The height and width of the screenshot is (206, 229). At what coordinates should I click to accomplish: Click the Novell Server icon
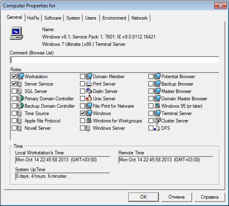(20, 128)
